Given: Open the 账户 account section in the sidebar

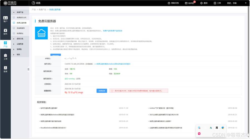Looking at the screenshot, I should (5, 19).
